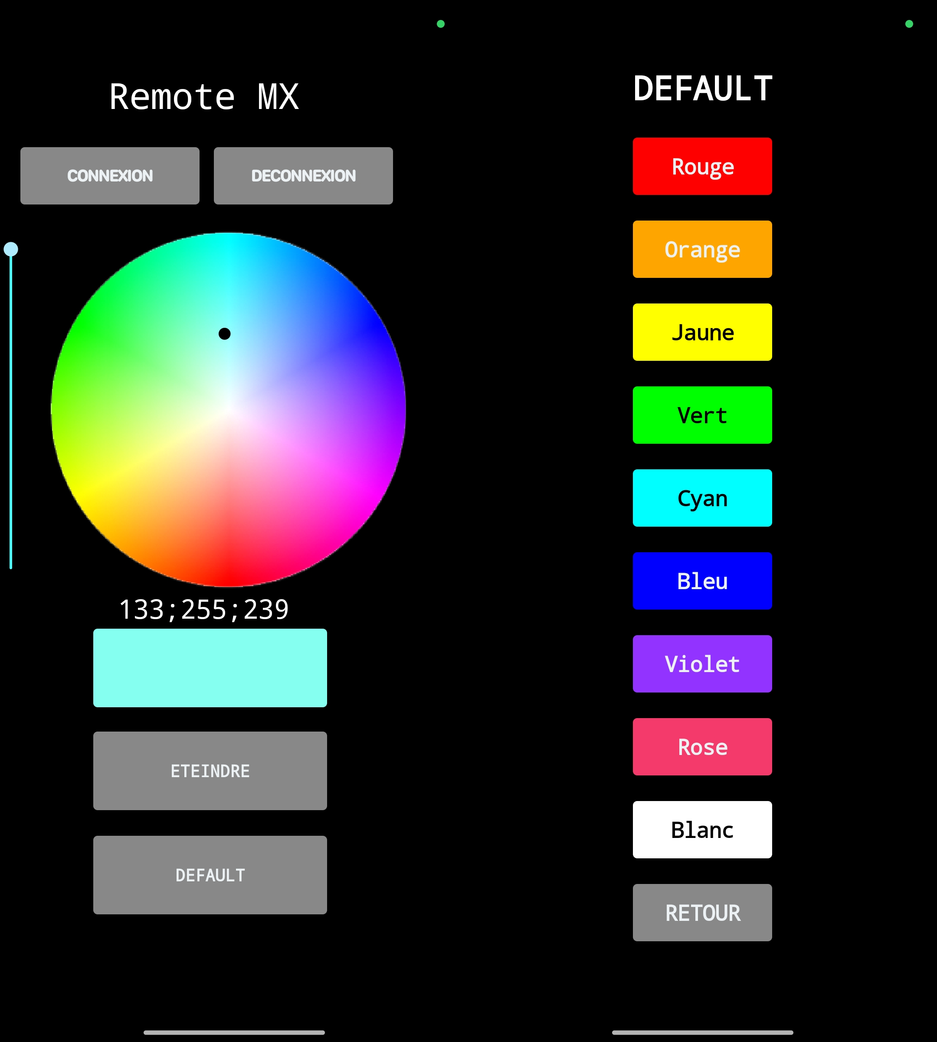Apply the Cyan color preset

tap(702, 498)
